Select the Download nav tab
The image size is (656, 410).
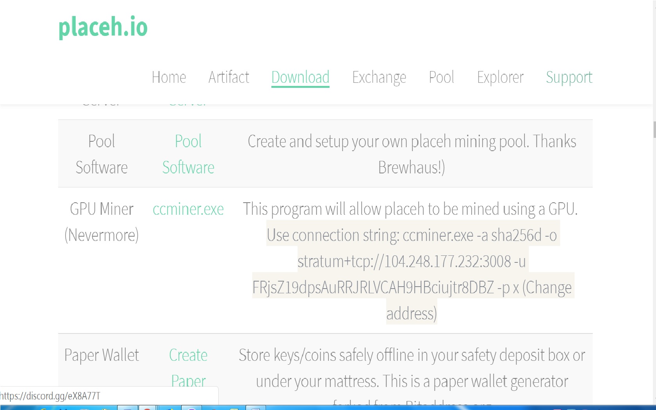[x=300, y=77]
